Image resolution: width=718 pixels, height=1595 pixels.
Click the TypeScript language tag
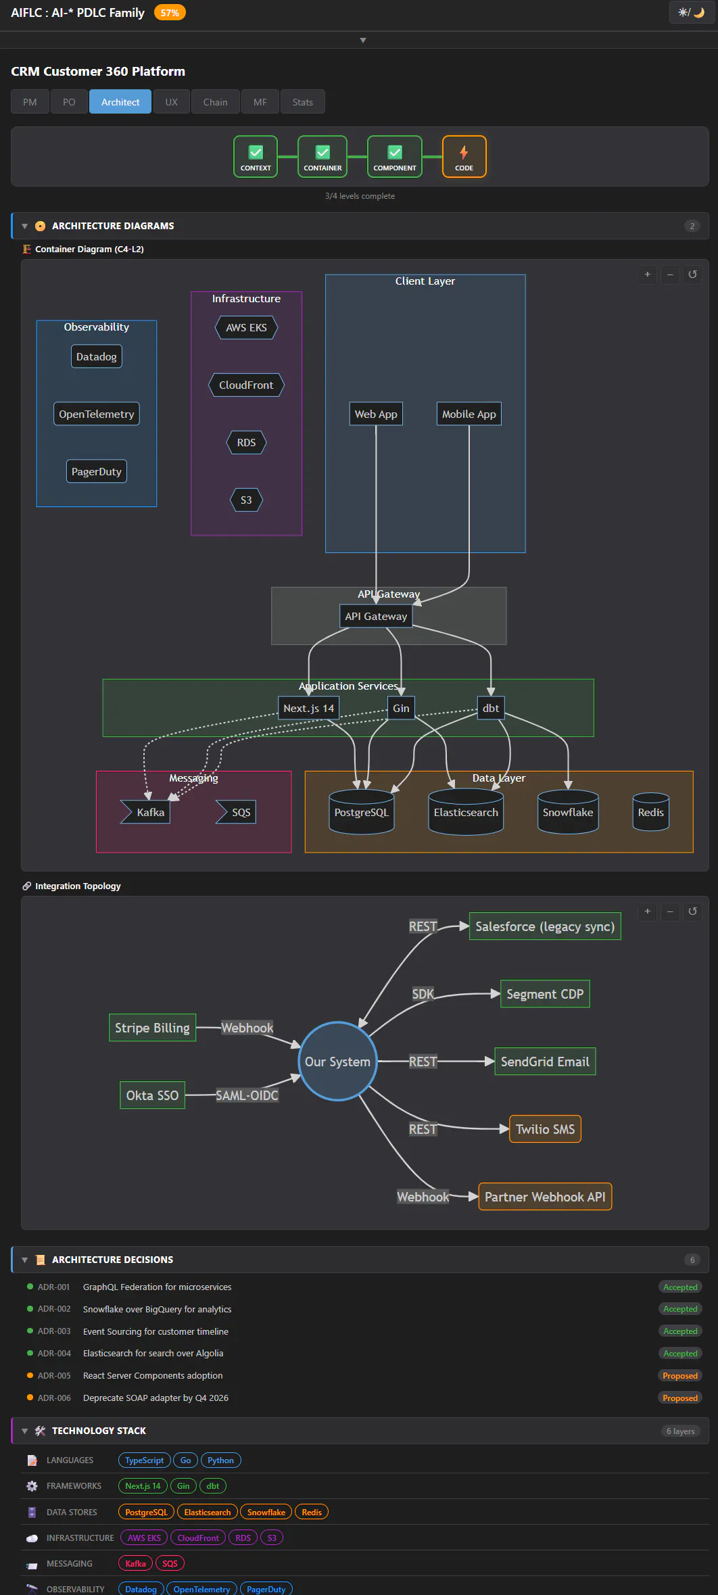tap(144, 1460)
